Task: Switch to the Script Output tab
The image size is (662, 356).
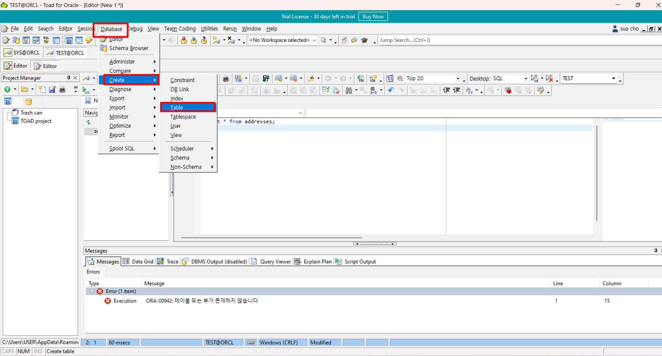Action: pos(355,262)
